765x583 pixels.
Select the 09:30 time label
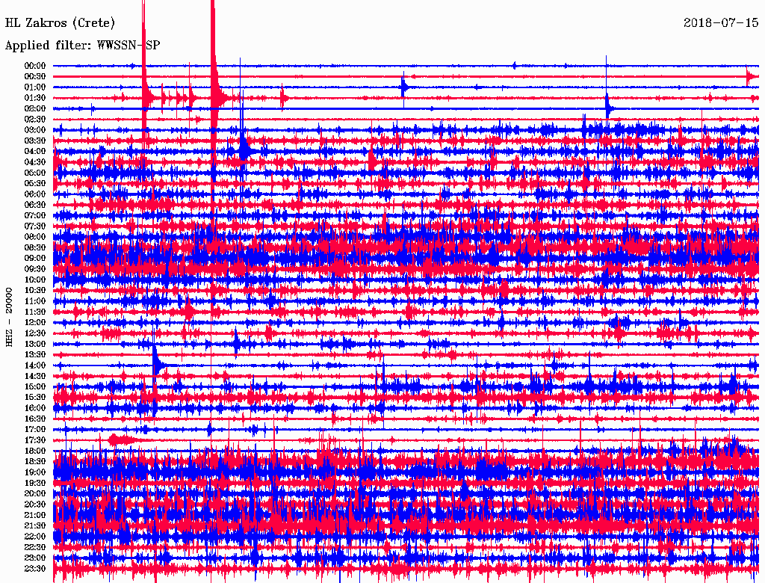click(x=35, y=269)
